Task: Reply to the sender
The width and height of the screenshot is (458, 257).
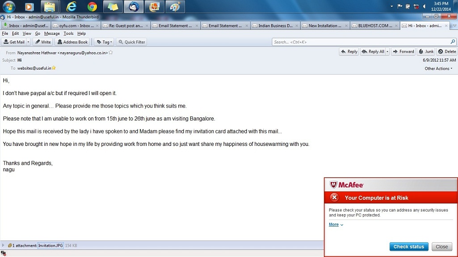Action: (x=349, y=52)
